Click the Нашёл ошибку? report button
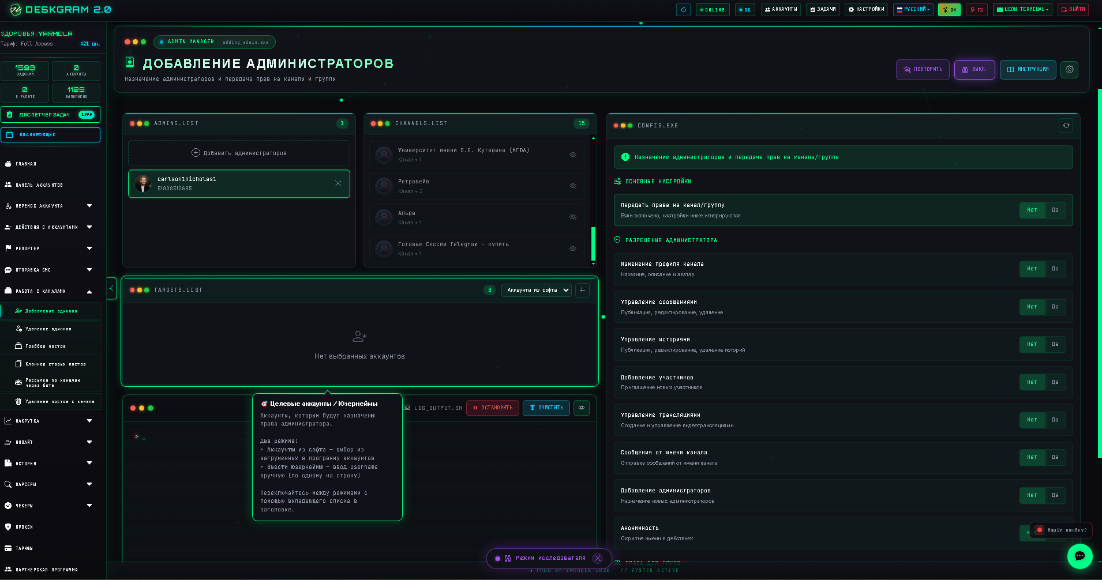The height and width of the screenshot is (580, 1102). [1061, 530]
